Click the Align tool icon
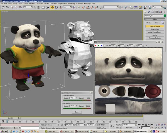 point(126,7)
